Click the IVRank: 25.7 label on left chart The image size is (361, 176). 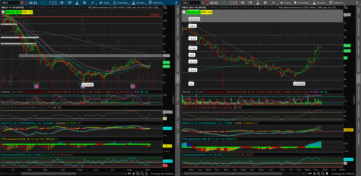(13, 12)
